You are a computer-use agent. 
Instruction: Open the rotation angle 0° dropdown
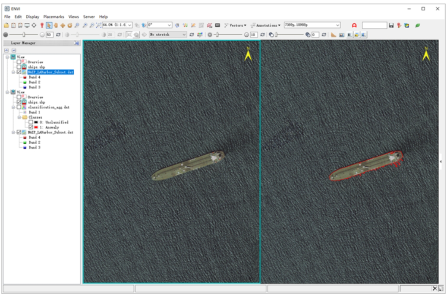pyautogui.click(x=169, y=25)
